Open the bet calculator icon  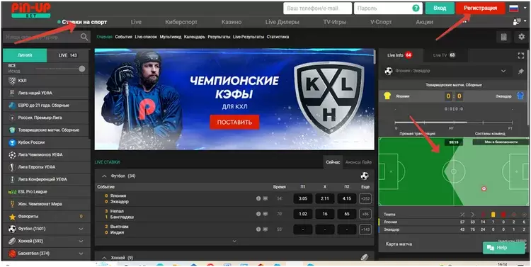(503, 37)
